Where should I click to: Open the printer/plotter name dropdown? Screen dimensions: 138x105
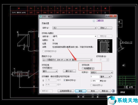click(x=74, y=36)
